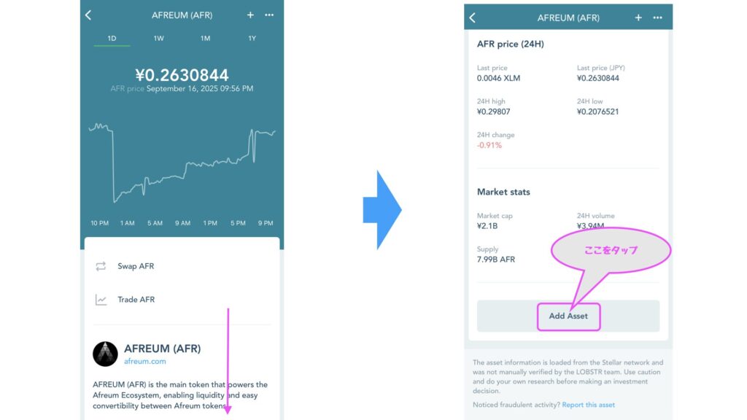Select the 1D chart range tab

112,39
